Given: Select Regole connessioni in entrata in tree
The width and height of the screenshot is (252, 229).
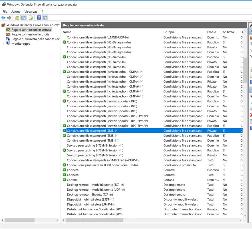Looking at the screenshot, I should (31, 30).
